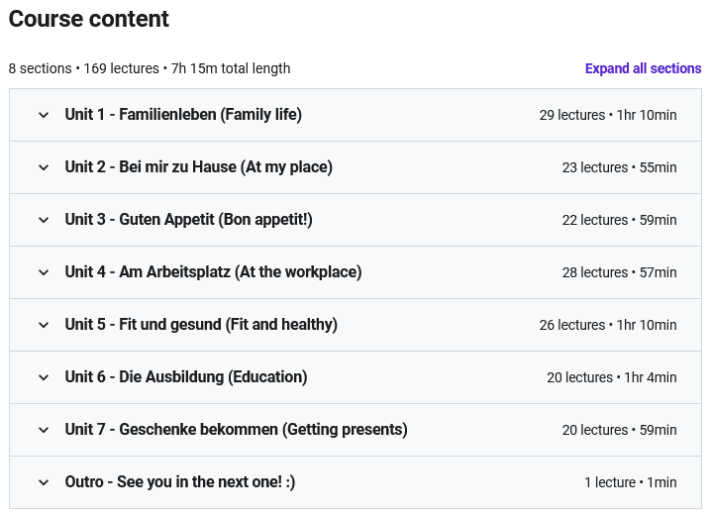This screenshot has width=712, height=518.
Task: Click 20 lectures 1hr 4min summary text
Action: point(612,377)
